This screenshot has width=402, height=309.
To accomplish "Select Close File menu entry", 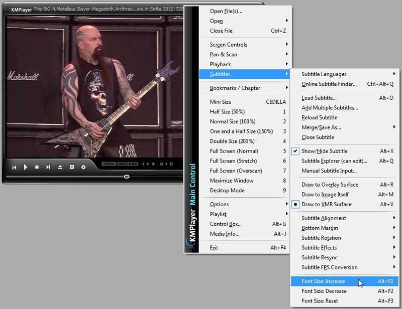I will click(x=245, y=31).
